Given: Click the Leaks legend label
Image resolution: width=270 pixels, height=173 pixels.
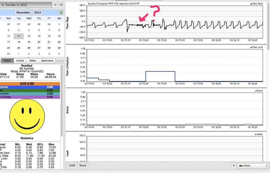Looking at the screenshot, I should [259, 134].
